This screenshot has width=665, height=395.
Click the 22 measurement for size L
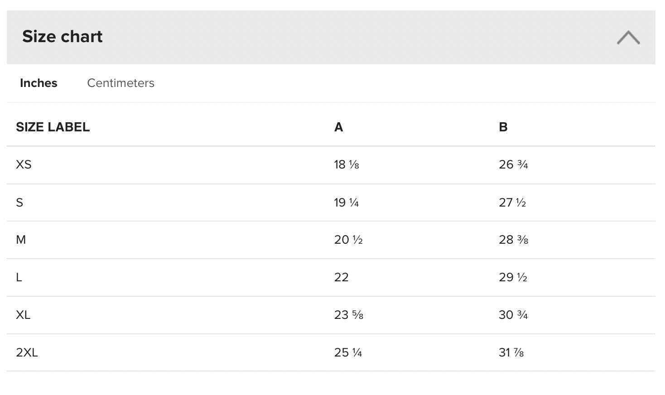341,277
